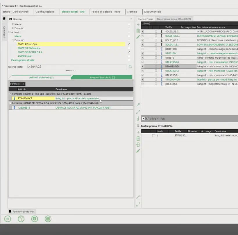Click the round save icon in bottom toolbar

[x=8, y=219]
